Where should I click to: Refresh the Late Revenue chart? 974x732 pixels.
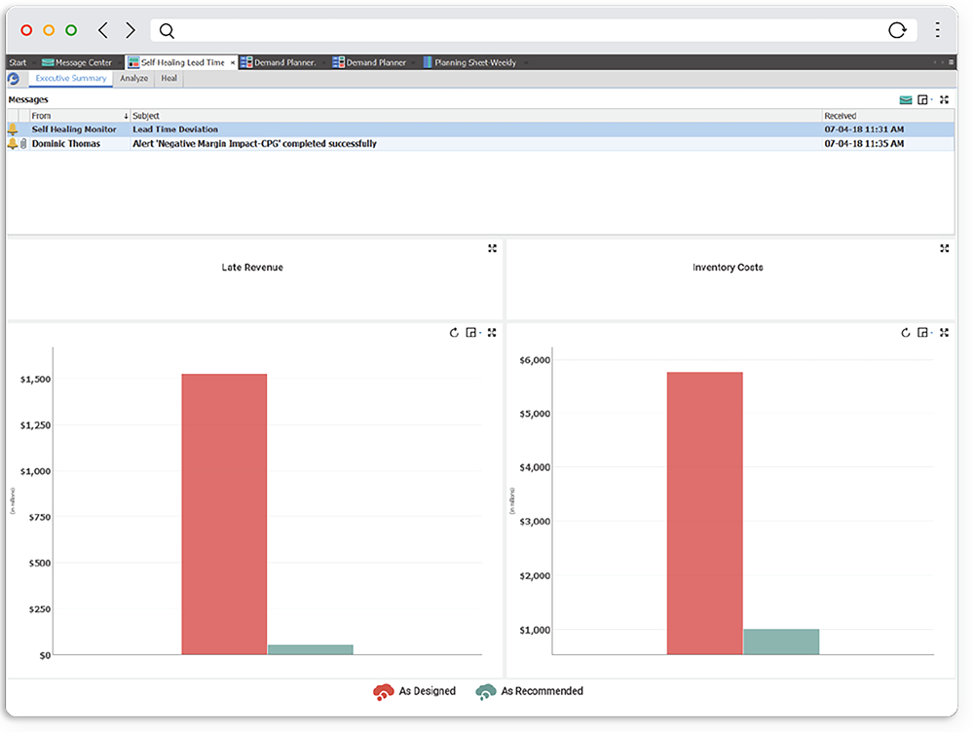pos(454,333)
